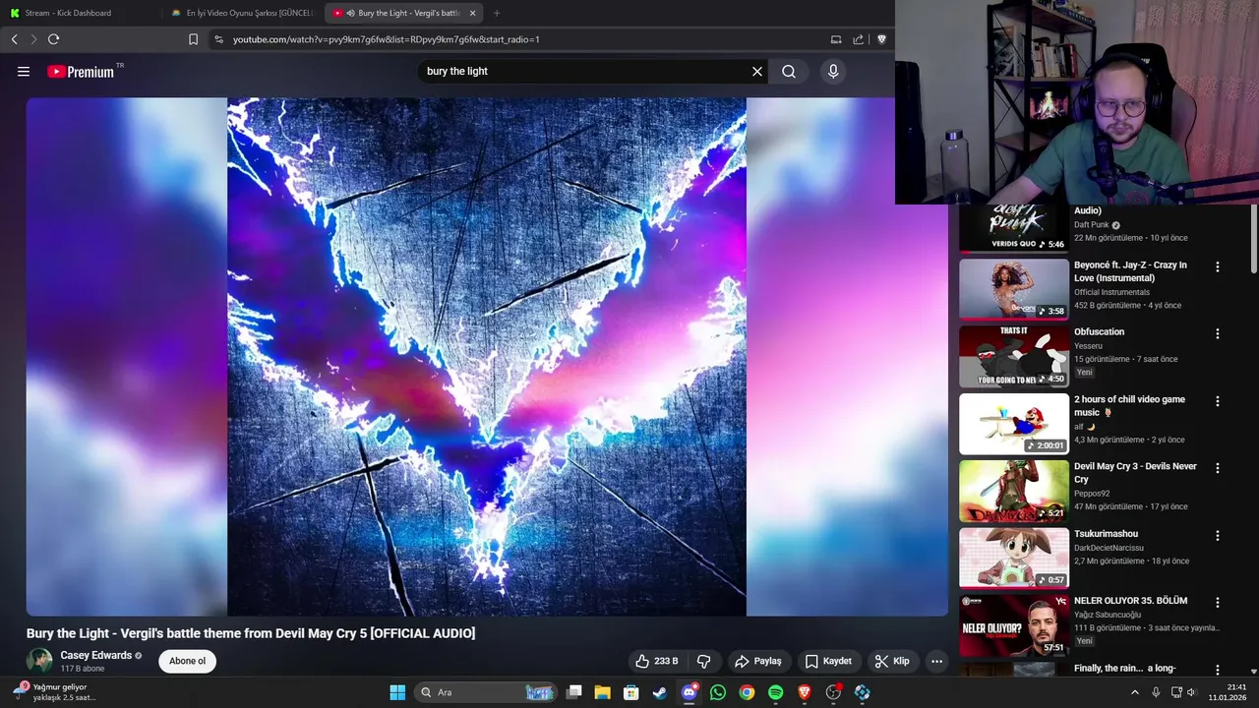Viewport: 1259px width, 708px height.
Task: Open options for Tsukurimashou video
Action: [x=1217, y=536]
